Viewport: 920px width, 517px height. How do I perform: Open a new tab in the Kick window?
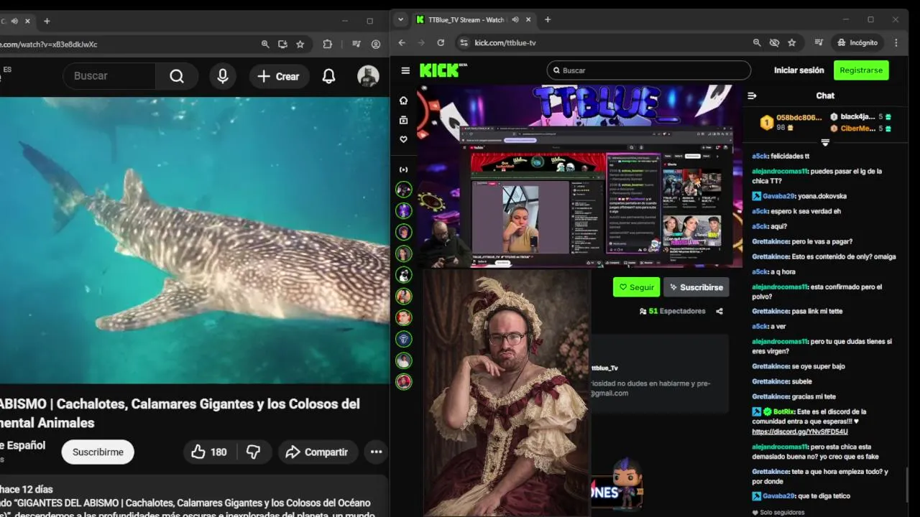548,20
